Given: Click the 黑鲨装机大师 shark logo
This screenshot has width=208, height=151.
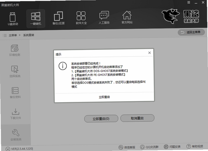Looking at the screenshot, I should [x=171, y=16].
